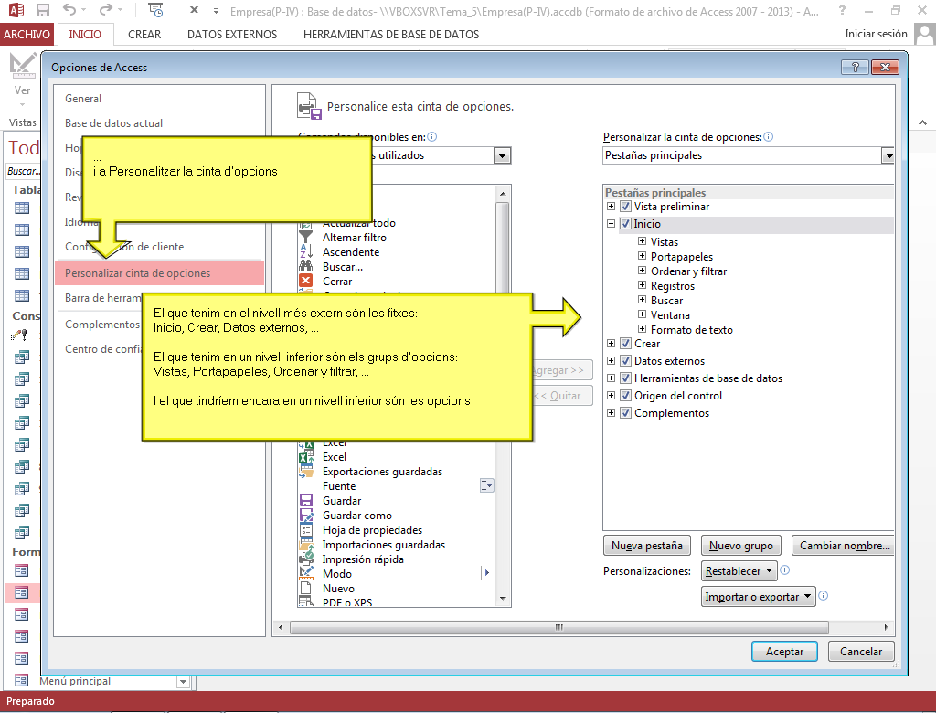Click the Redo arrow in title bar
Image resolution: width=936 pixels, height=713 pixels.
click(x=106, y=9)
